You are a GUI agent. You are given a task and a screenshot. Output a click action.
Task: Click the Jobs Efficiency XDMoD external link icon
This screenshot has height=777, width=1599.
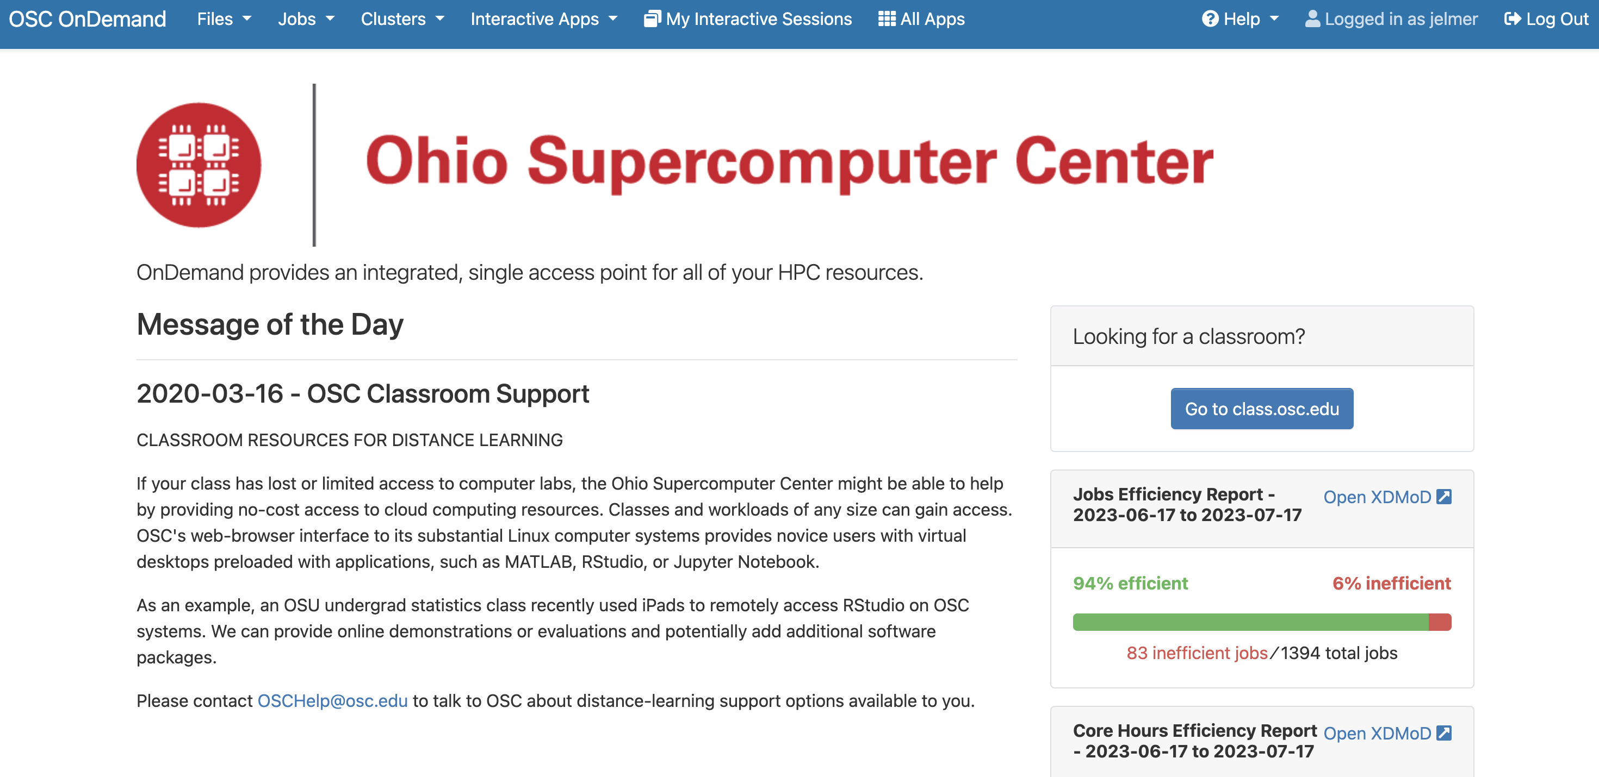1444,497
